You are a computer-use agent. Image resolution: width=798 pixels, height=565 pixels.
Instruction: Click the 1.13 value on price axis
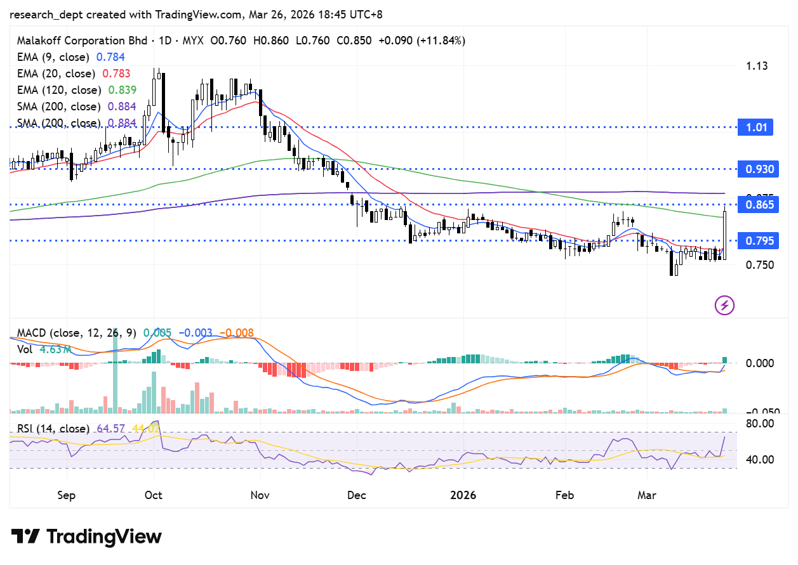tap(757, 66)
